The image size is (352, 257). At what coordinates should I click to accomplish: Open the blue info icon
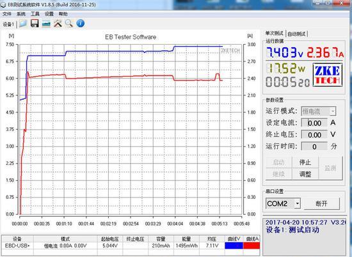[x=81, y=24]
